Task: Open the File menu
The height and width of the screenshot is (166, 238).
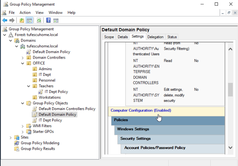Action: point(12,13)
